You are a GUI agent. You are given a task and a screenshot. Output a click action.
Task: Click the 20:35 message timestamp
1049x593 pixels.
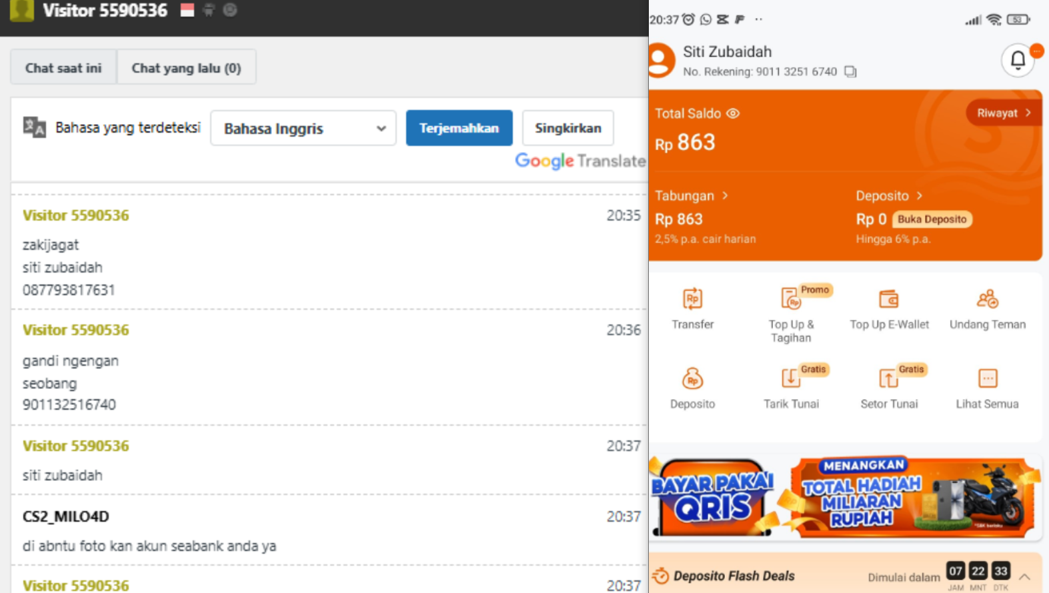(624, 215)
